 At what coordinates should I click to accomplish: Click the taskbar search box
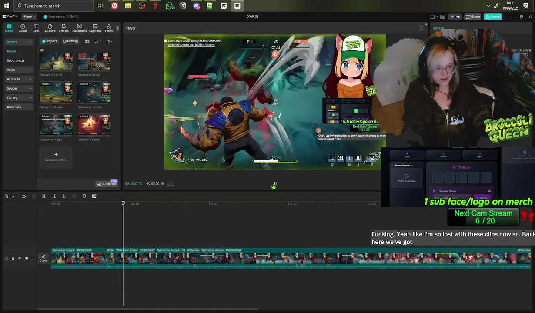point(53,6)
